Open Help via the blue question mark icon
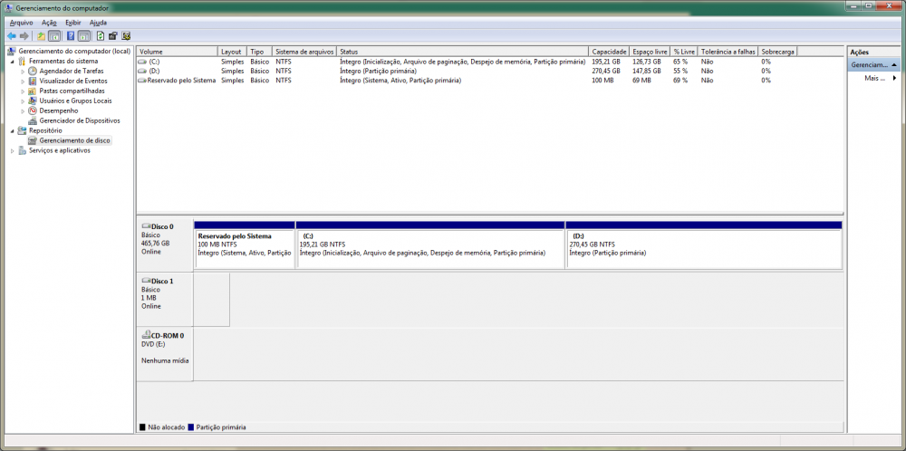 pos(70,36)
